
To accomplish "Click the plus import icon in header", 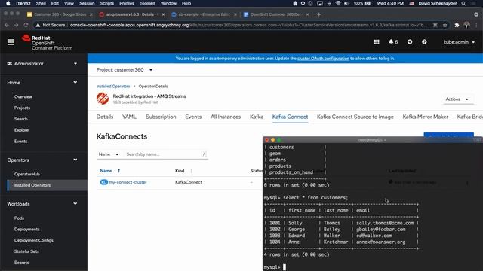I will coord(410,42).
